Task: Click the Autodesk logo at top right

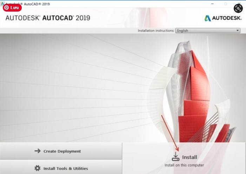Action: click(223, 18)
